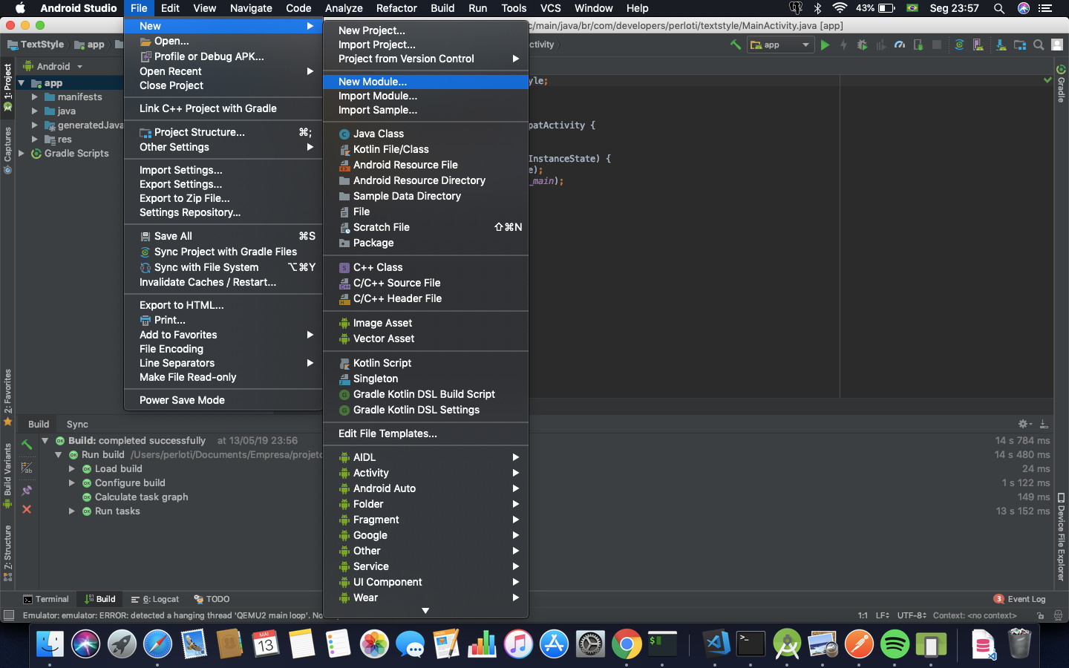Click the macOS Spotlight search icon in the menu bar
The height and width of the screenshot is (668, 1069).
pos(999,8)
